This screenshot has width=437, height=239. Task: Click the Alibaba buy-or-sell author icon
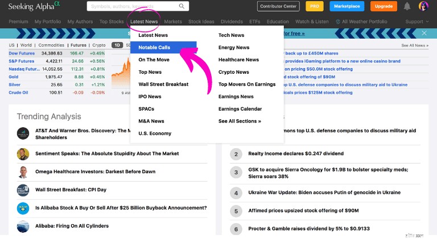(23, 208)
